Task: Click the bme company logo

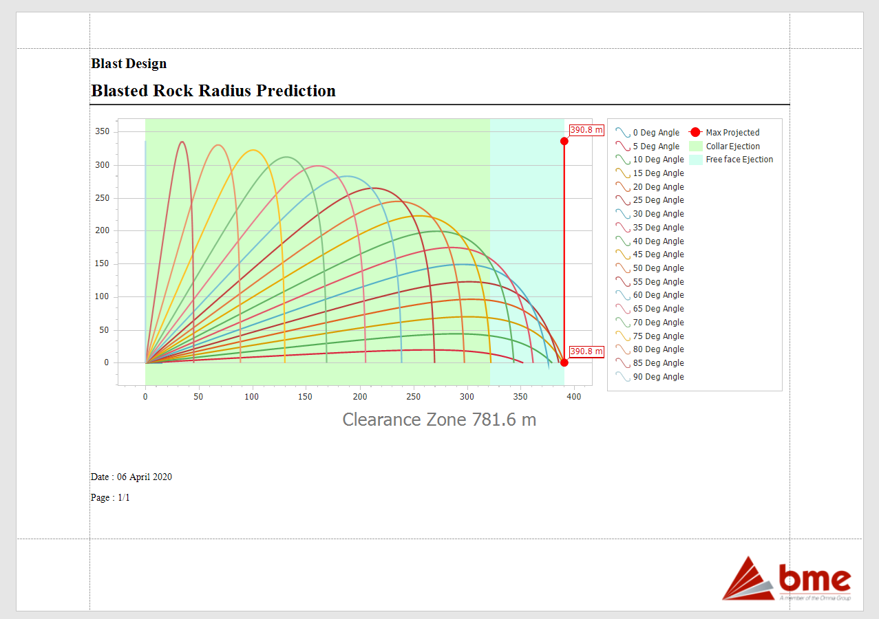Action: coord(787,578)
